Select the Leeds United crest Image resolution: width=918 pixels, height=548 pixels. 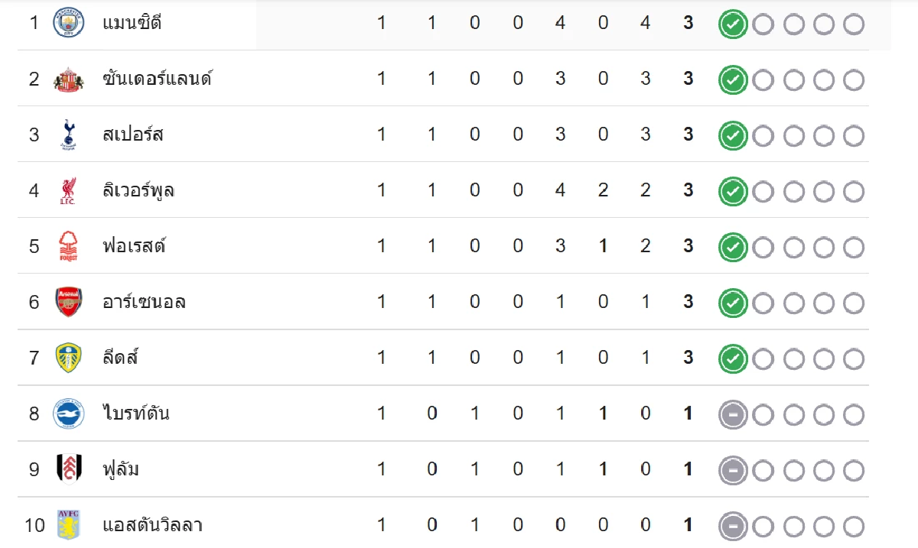pyautogui.click(x=68, y=358)
